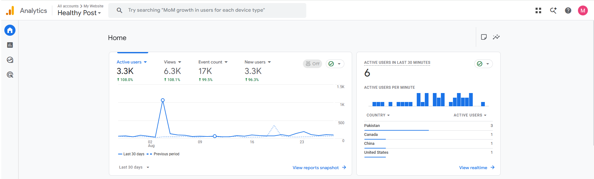Image resolution: width=594 pixels, height=179 pixels.
Task: Open the Explore icon in sidebar
Action: point(10,60)
